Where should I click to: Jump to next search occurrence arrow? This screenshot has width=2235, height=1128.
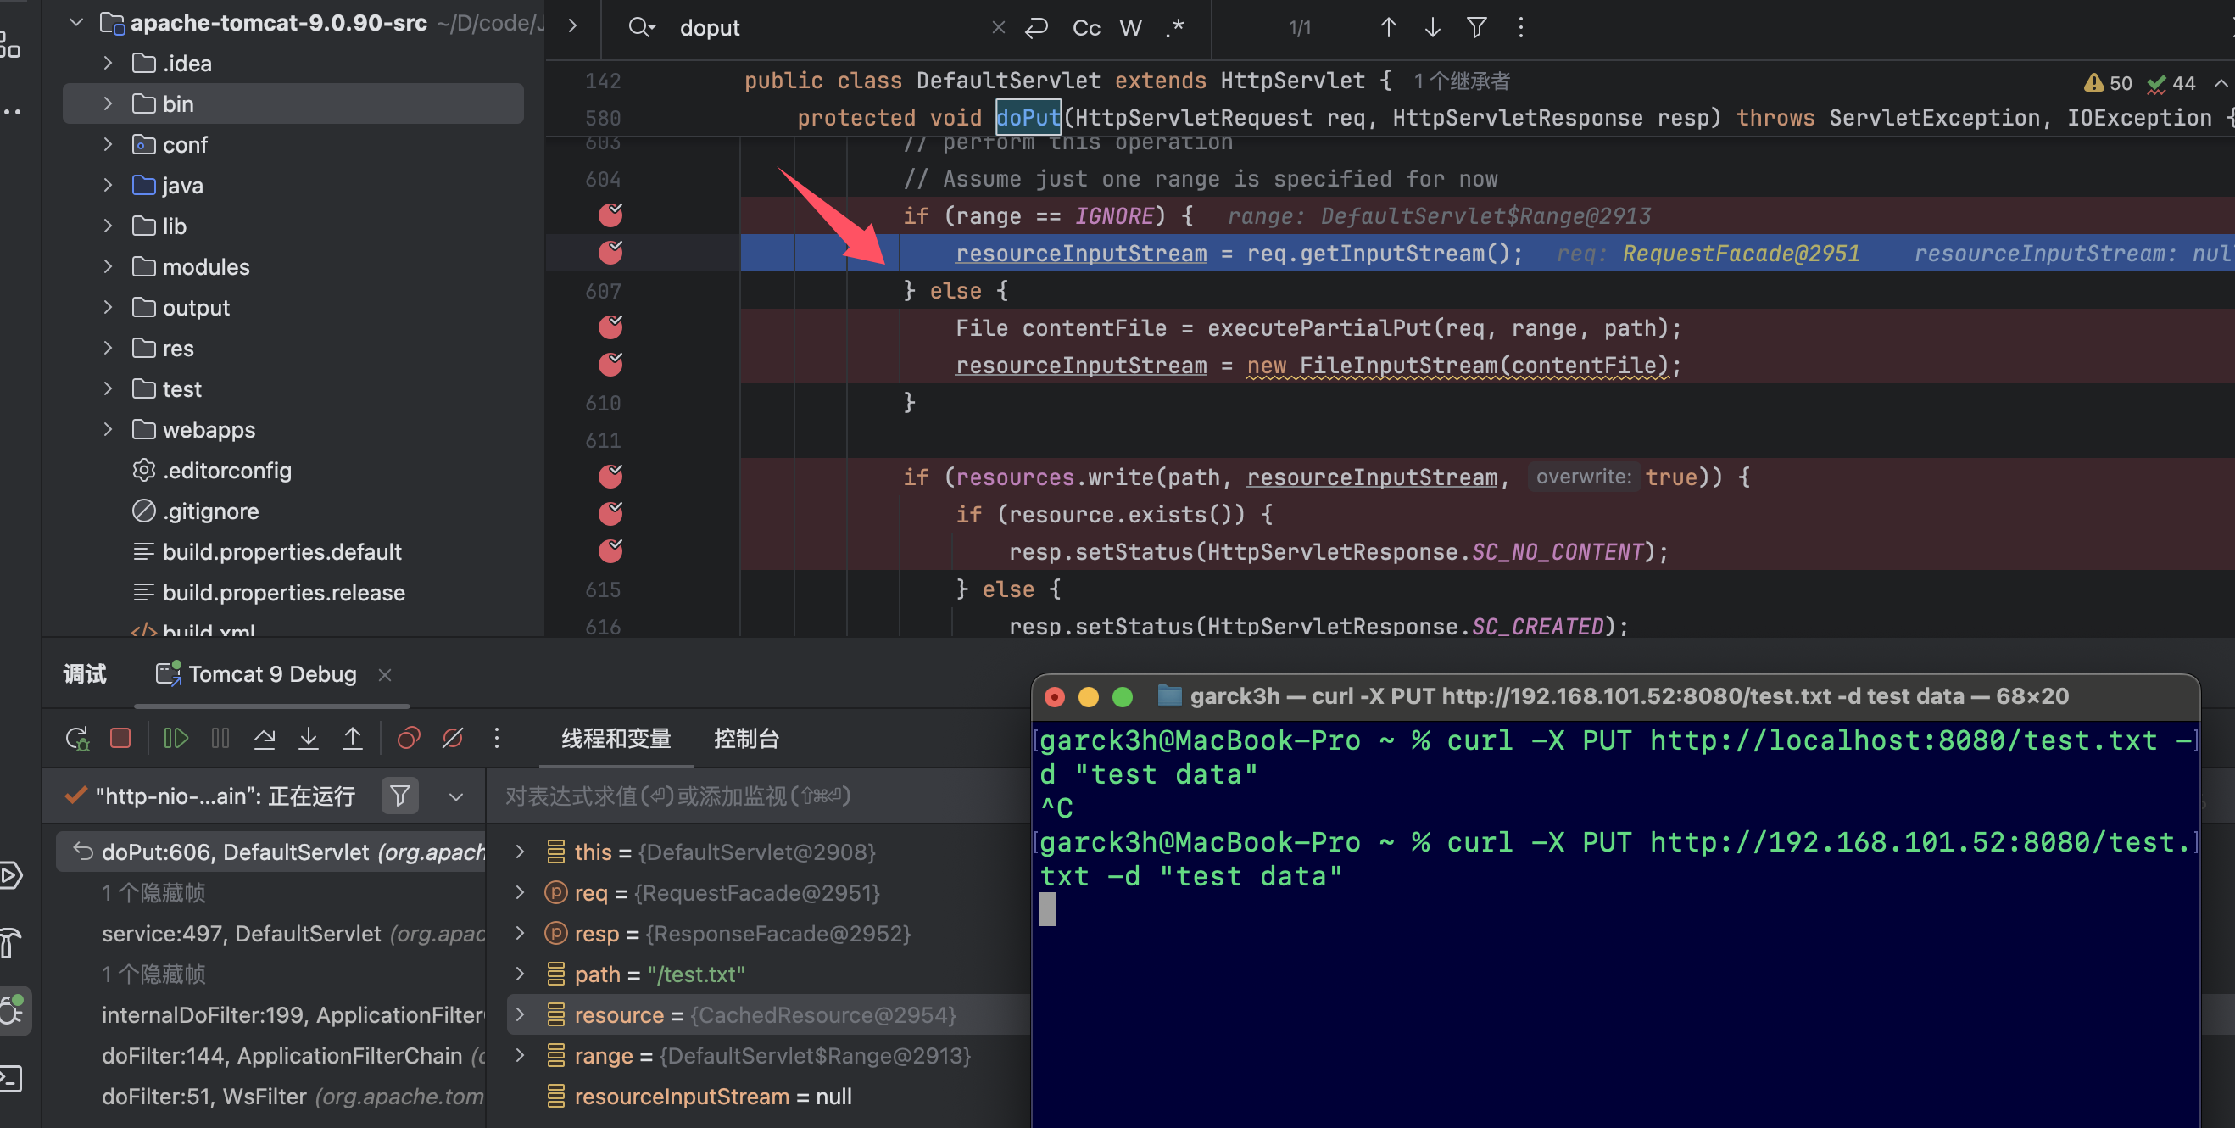coord(1431,28)
